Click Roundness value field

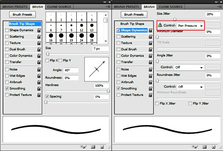(71, 78)
